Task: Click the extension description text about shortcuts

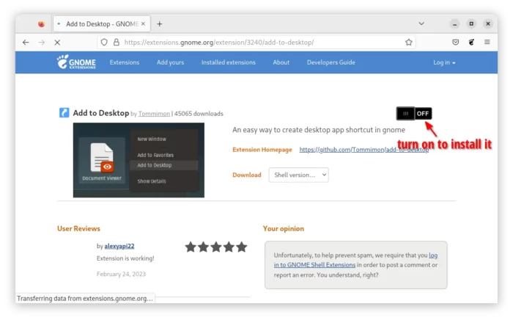Action: (319, 130)
